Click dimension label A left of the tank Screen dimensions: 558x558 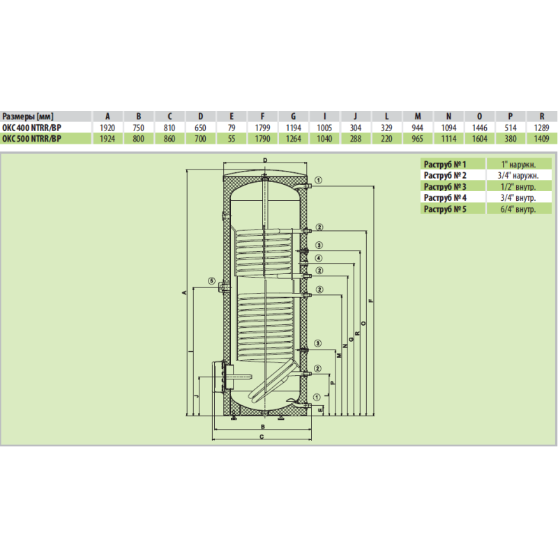(x=183, y=294)
